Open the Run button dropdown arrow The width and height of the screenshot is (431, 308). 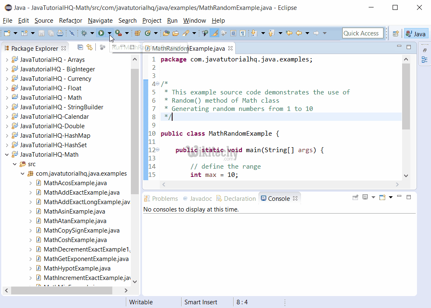tap(110, 33)
